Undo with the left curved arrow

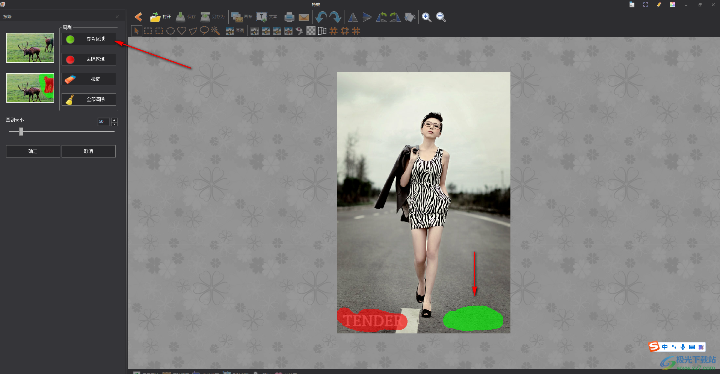(x=321, y=17)
